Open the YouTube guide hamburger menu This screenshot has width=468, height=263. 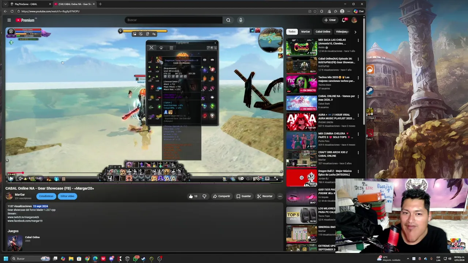tap(9, 20)
